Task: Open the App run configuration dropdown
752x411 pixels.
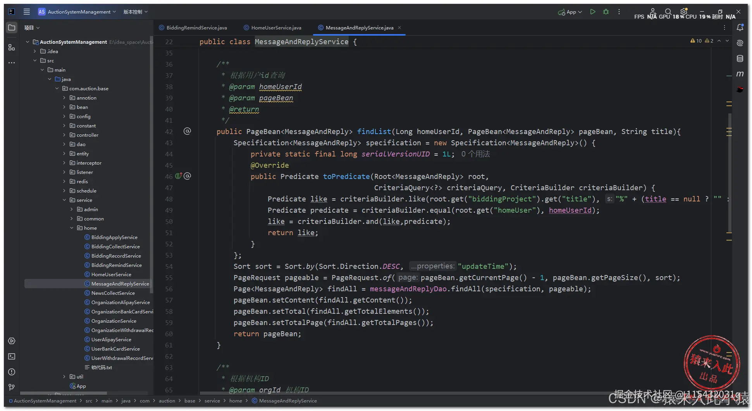Action: [x=570, y=12]
